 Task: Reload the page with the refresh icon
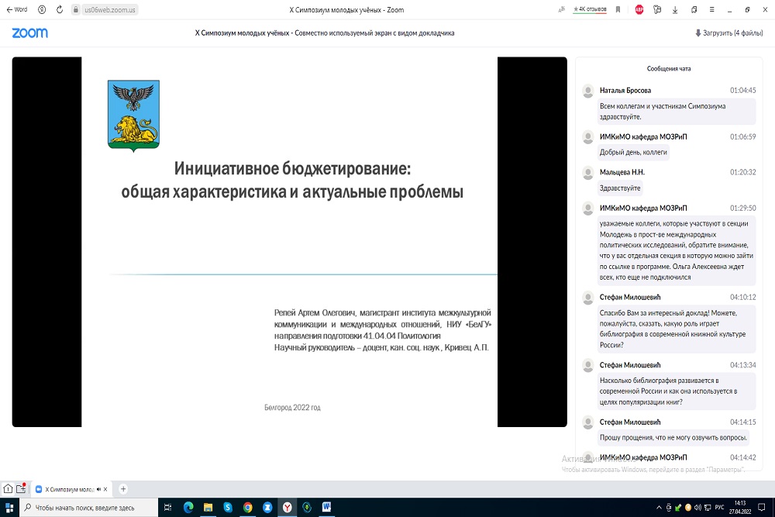(x=59, y=10)
